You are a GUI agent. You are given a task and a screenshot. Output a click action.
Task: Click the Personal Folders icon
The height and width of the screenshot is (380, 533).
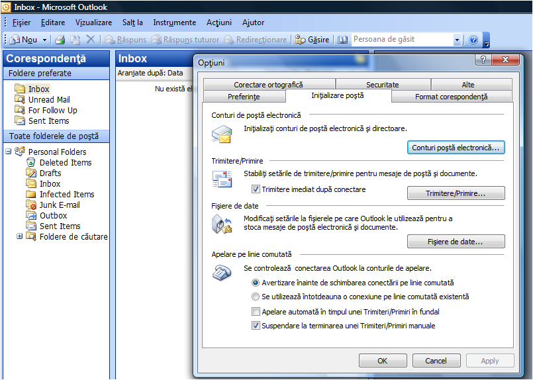[20, 151]
